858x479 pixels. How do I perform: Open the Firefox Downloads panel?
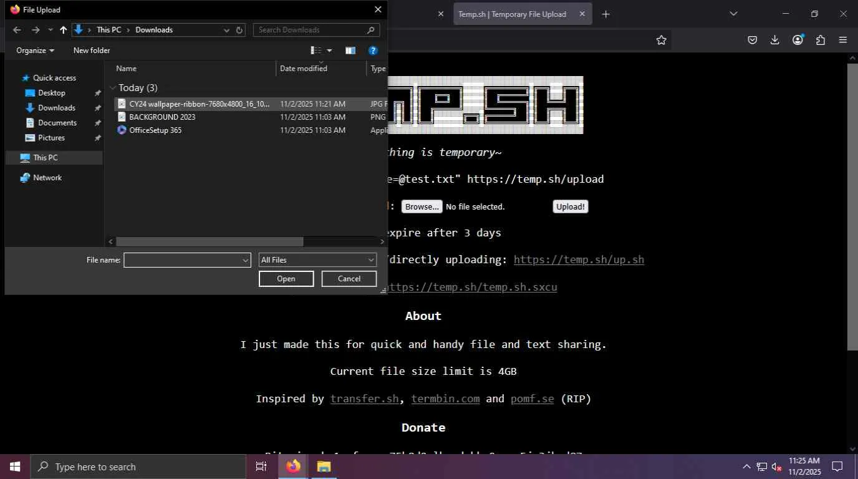(775, 40)
